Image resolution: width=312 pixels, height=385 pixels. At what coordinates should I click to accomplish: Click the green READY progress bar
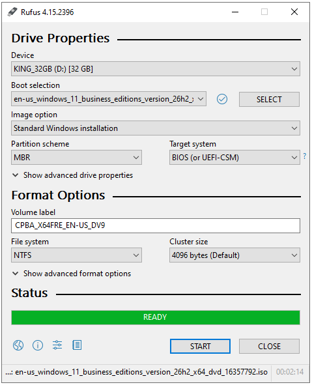pyautogui.click(x=156, y=317)
